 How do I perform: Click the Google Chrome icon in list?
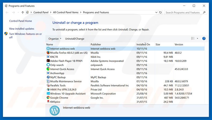[48, 98]
